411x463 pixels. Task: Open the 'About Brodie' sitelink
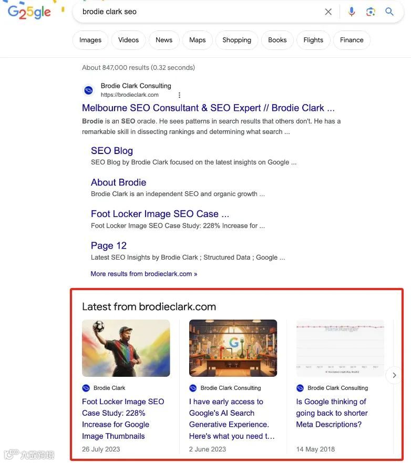coord(118,182)
